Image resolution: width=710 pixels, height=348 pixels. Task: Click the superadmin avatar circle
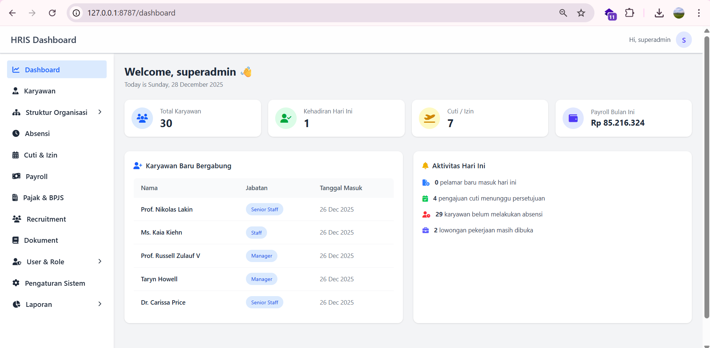(x=683, y=40)
